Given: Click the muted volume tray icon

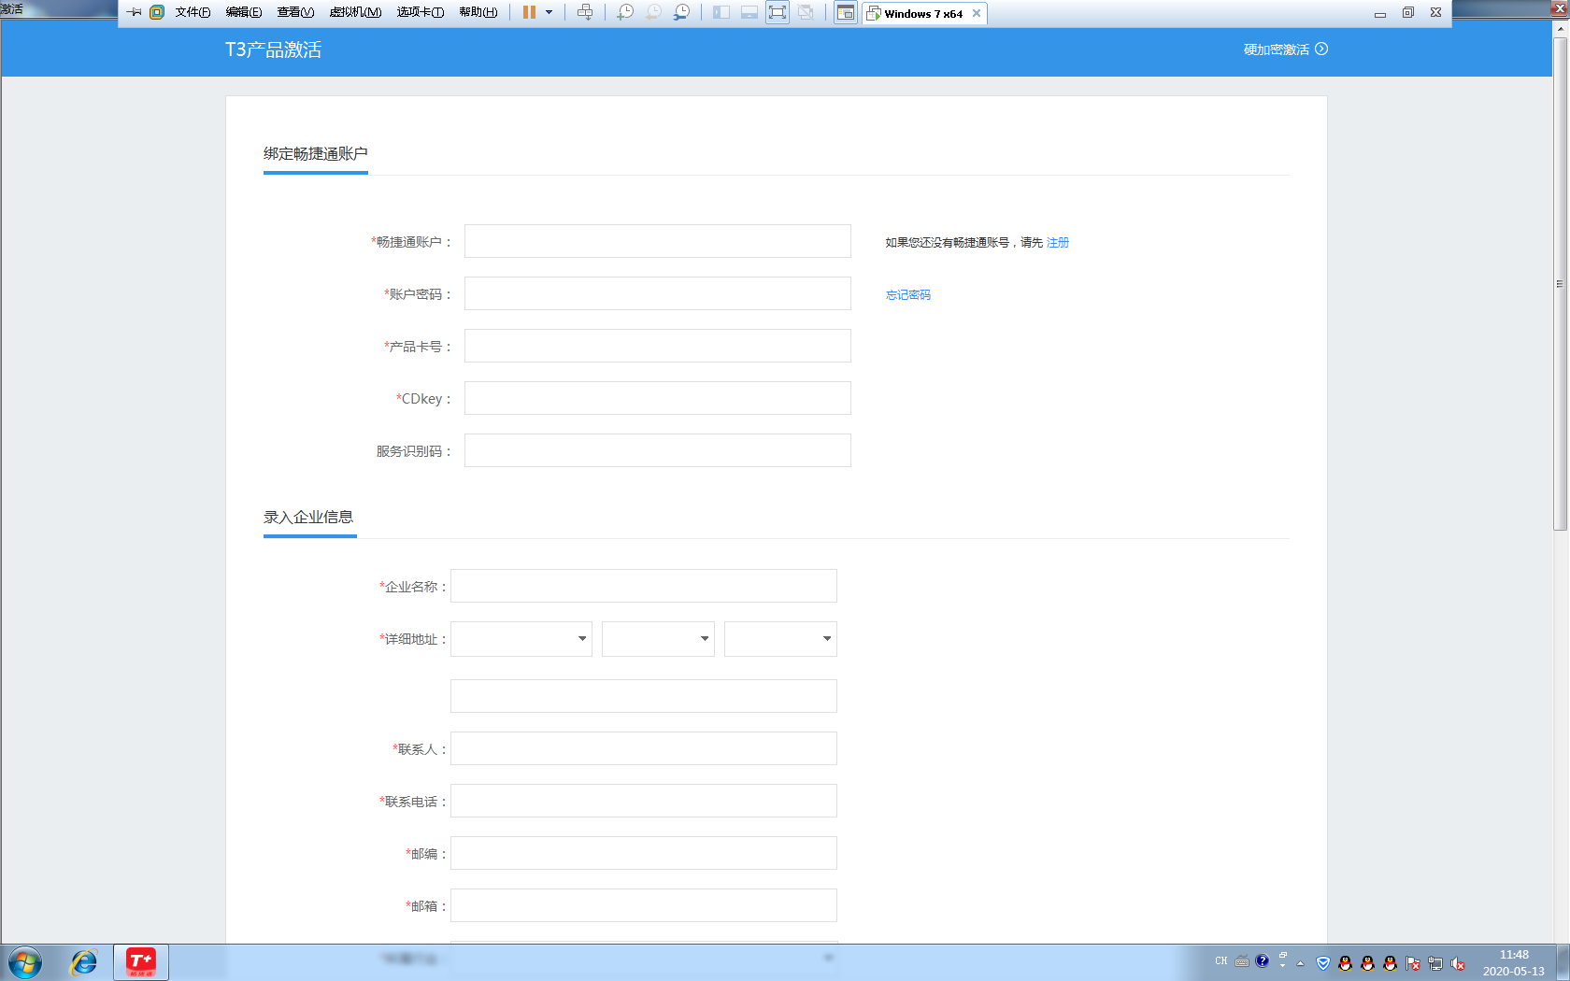Looking at the screenshot, I should (1458, 963).
